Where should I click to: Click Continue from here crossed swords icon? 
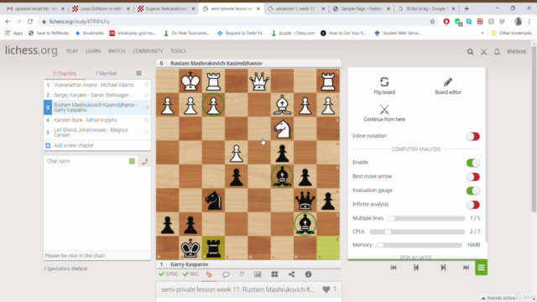(x=384, y=110)
